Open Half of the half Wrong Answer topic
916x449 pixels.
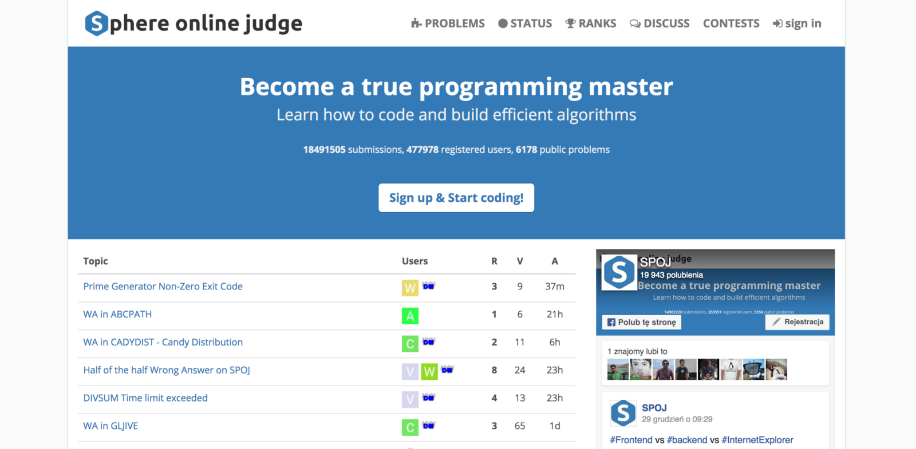point(167,370)
